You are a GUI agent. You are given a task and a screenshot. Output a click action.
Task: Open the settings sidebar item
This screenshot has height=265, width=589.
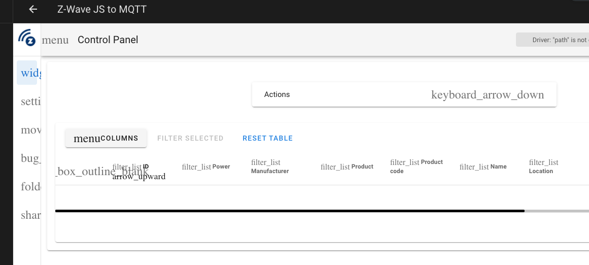point(29,101)
